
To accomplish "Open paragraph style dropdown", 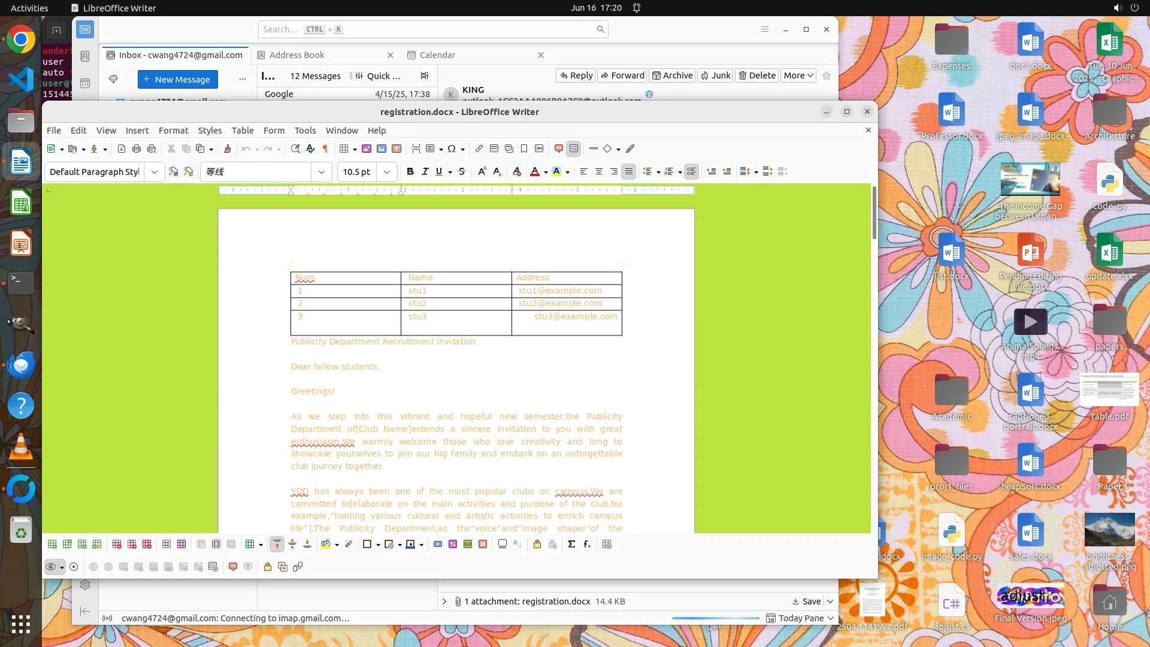I will [x=155, y=171].
